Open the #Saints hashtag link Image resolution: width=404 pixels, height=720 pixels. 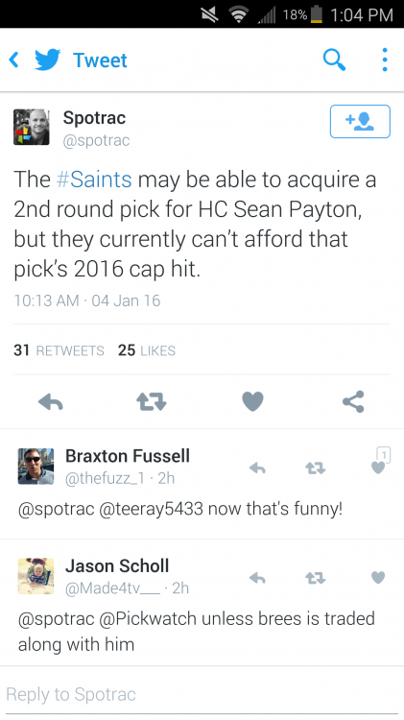pyautogui.click(x=94, y=180)
